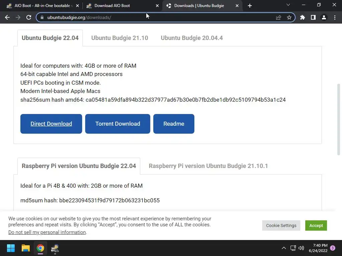Open the browser extensions puzzle icon
342x256 pixels.
point(303,17)
